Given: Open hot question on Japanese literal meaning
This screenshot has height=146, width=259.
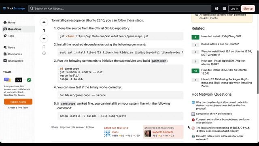Looking at the screenshot, I should click(223, 129).
